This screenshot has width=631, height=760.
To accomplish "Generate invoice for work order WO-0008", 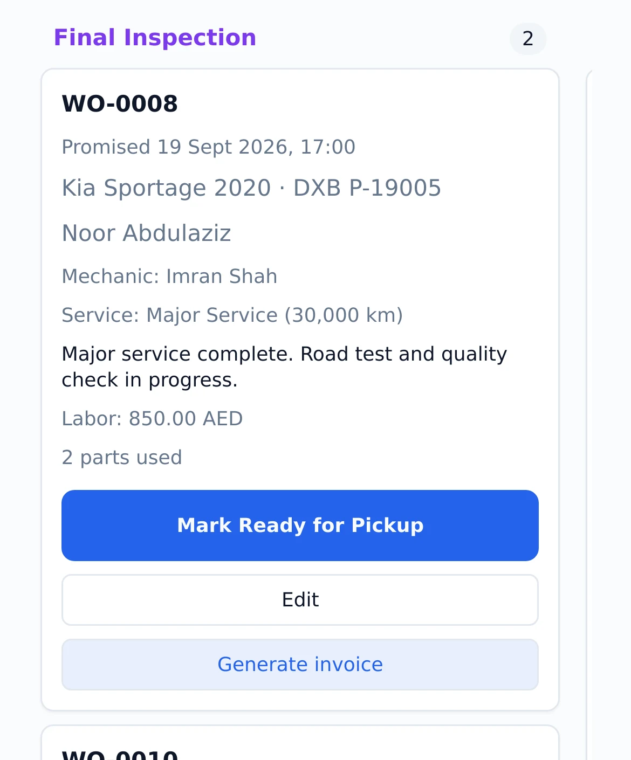I will pos(300,665).
